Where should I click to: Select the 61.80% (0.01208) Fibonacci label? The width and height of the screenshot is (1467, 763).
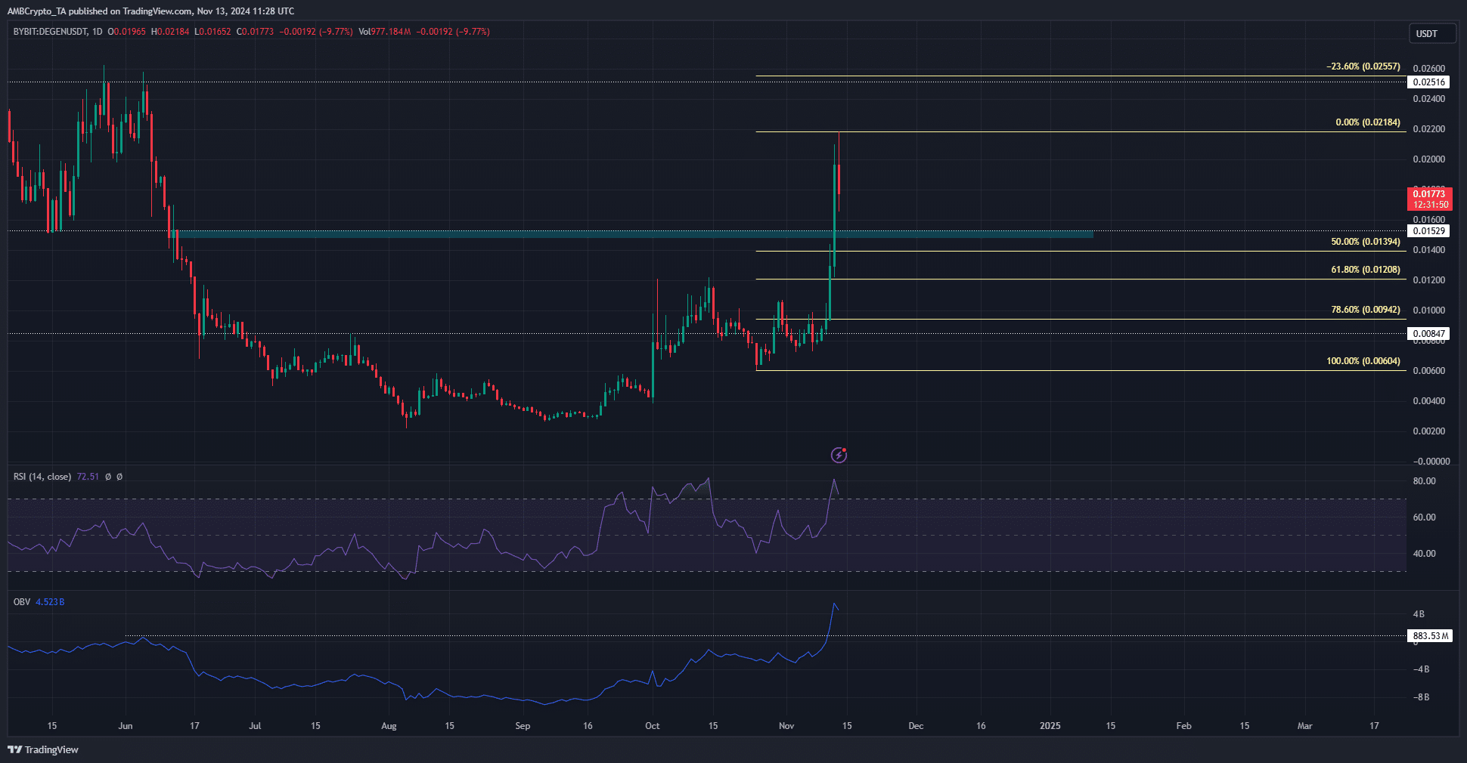pos(1366,270)
